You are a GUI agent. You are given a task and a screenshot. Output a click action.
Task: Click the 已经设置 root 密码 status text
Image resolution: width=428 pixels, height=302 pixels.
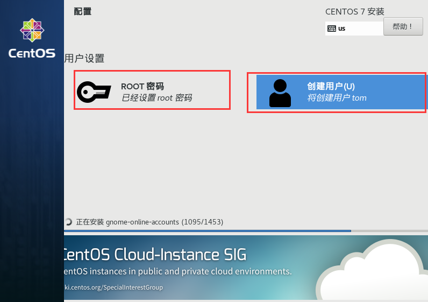(156, 98)
